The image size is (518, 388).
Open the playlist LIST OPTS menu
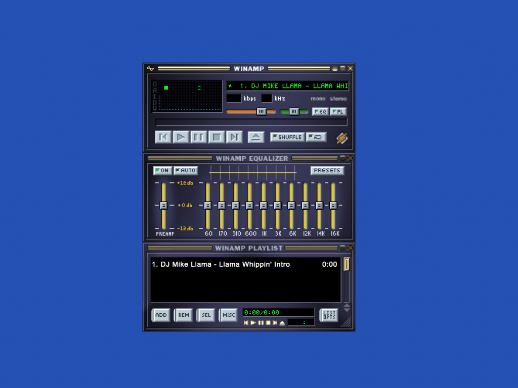pyautogui.click(x=329, y=315)
